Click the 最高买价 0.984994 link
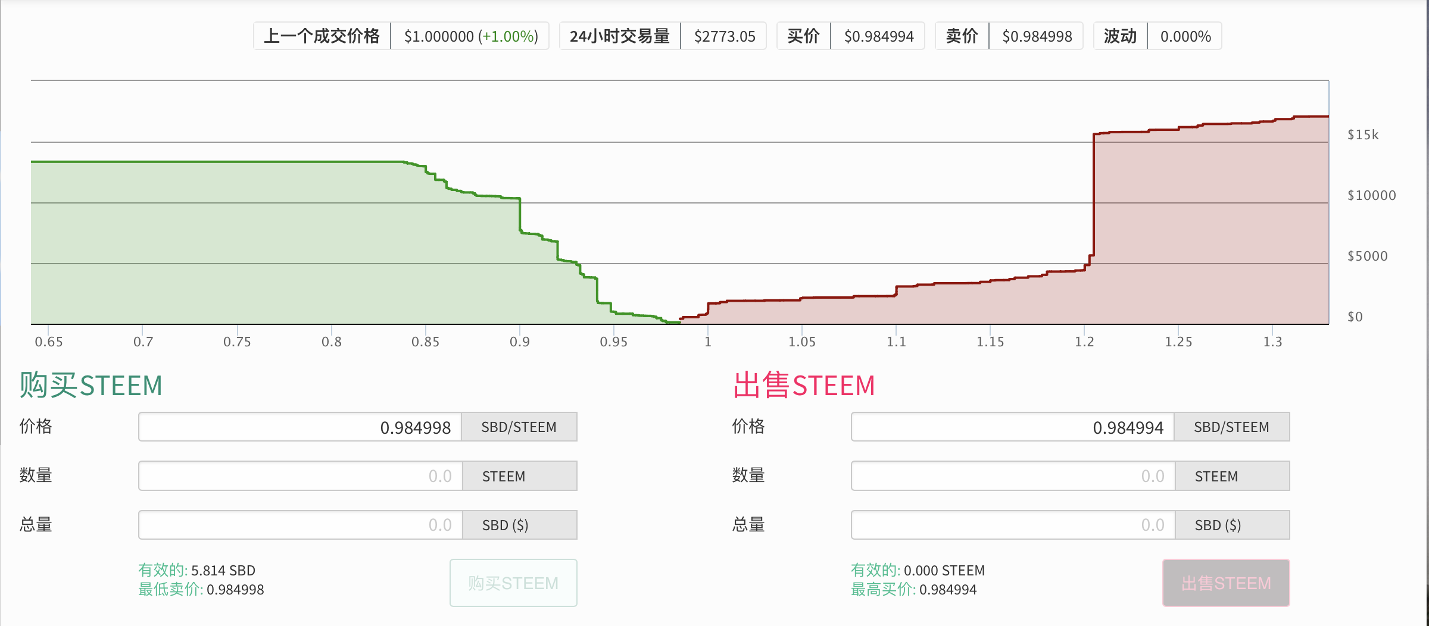This screenshot has width=1429, height=626. pos(913,590)
